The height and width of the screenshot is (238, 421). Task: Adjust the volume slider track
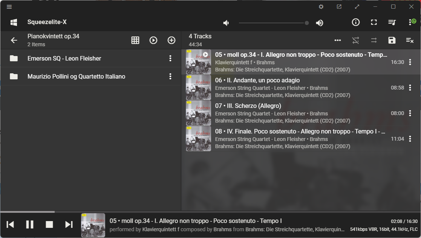(274, 23)
